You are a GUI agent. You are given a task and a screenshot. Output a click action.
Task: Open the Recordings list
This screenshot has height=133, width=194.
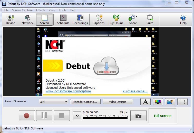pyautogui.click(x=80, y=20)
